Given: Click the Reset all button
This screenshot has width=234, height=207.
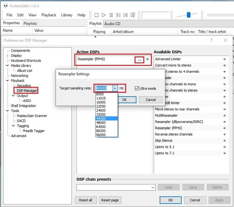Looking at the screenshot, I should pos(86,200).
